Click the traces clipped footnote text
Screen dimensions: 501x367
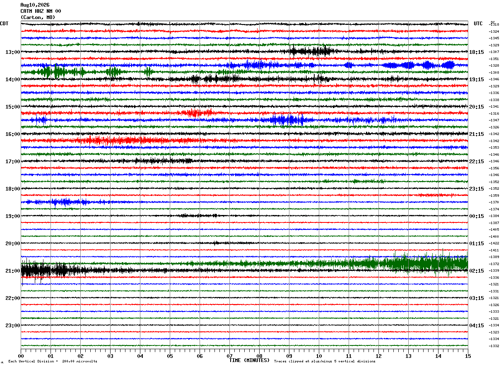[x=325, y=361]
